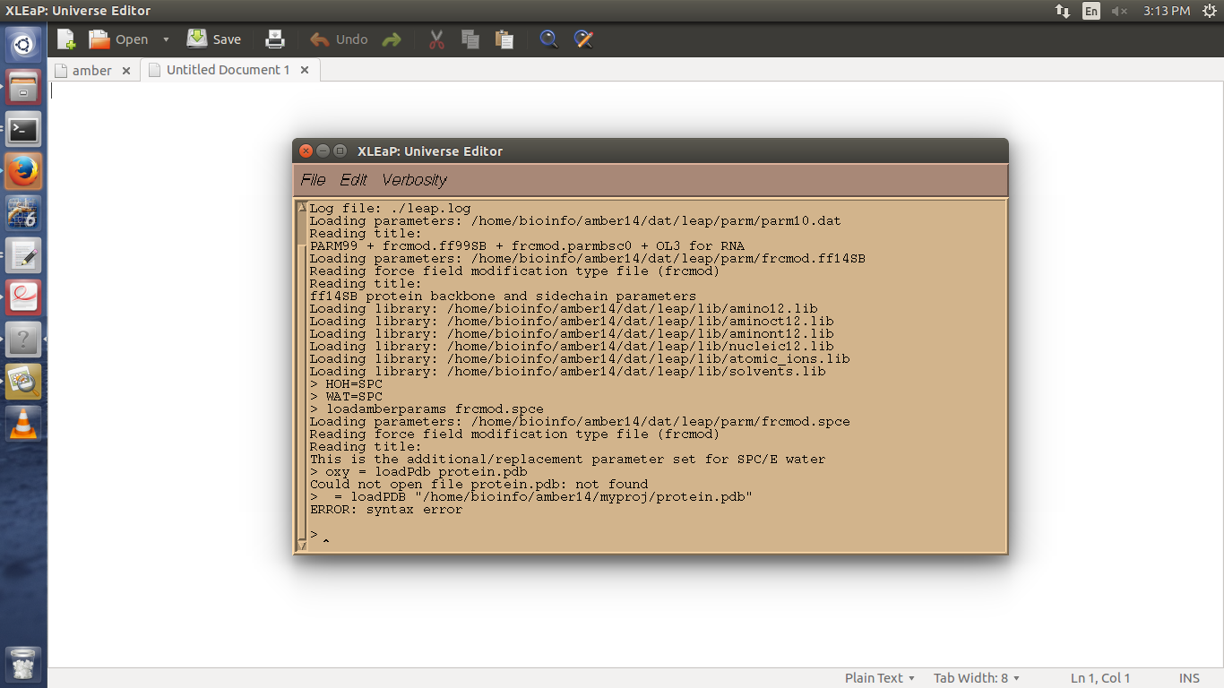
Task: Toggle INS insert mode in status bar
Action: coord(1189,678)
